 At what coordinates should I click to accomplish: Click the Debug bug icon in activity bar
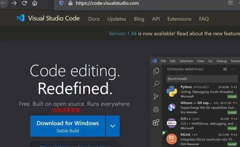click(x=156, y=109)
